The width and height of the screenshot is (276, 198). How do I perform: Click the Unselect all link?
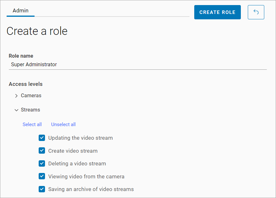click(63, 125)
